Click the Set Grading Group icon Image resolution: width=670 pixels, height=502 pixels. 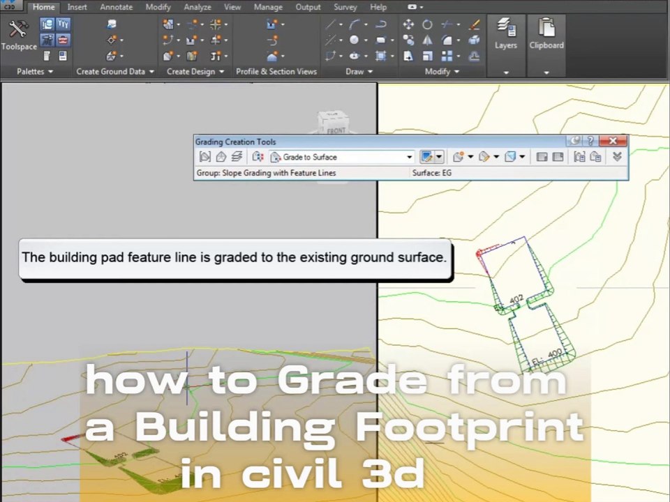204,157
